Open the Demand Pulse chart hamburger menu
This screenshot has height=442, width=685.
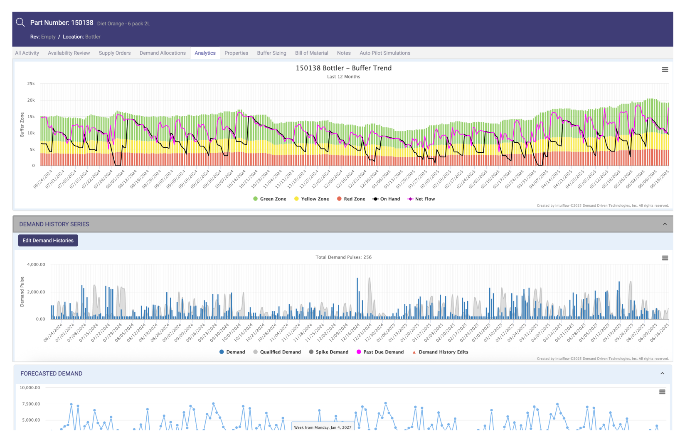665,258
